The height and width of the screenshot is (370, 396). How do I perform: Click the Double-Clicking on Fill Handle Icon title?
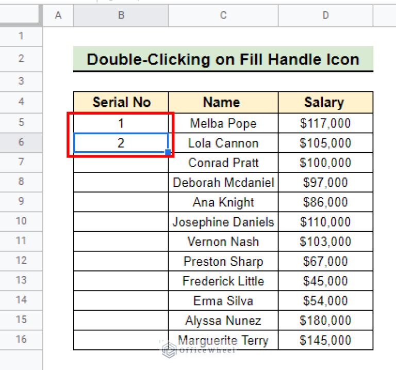point(223,59)
